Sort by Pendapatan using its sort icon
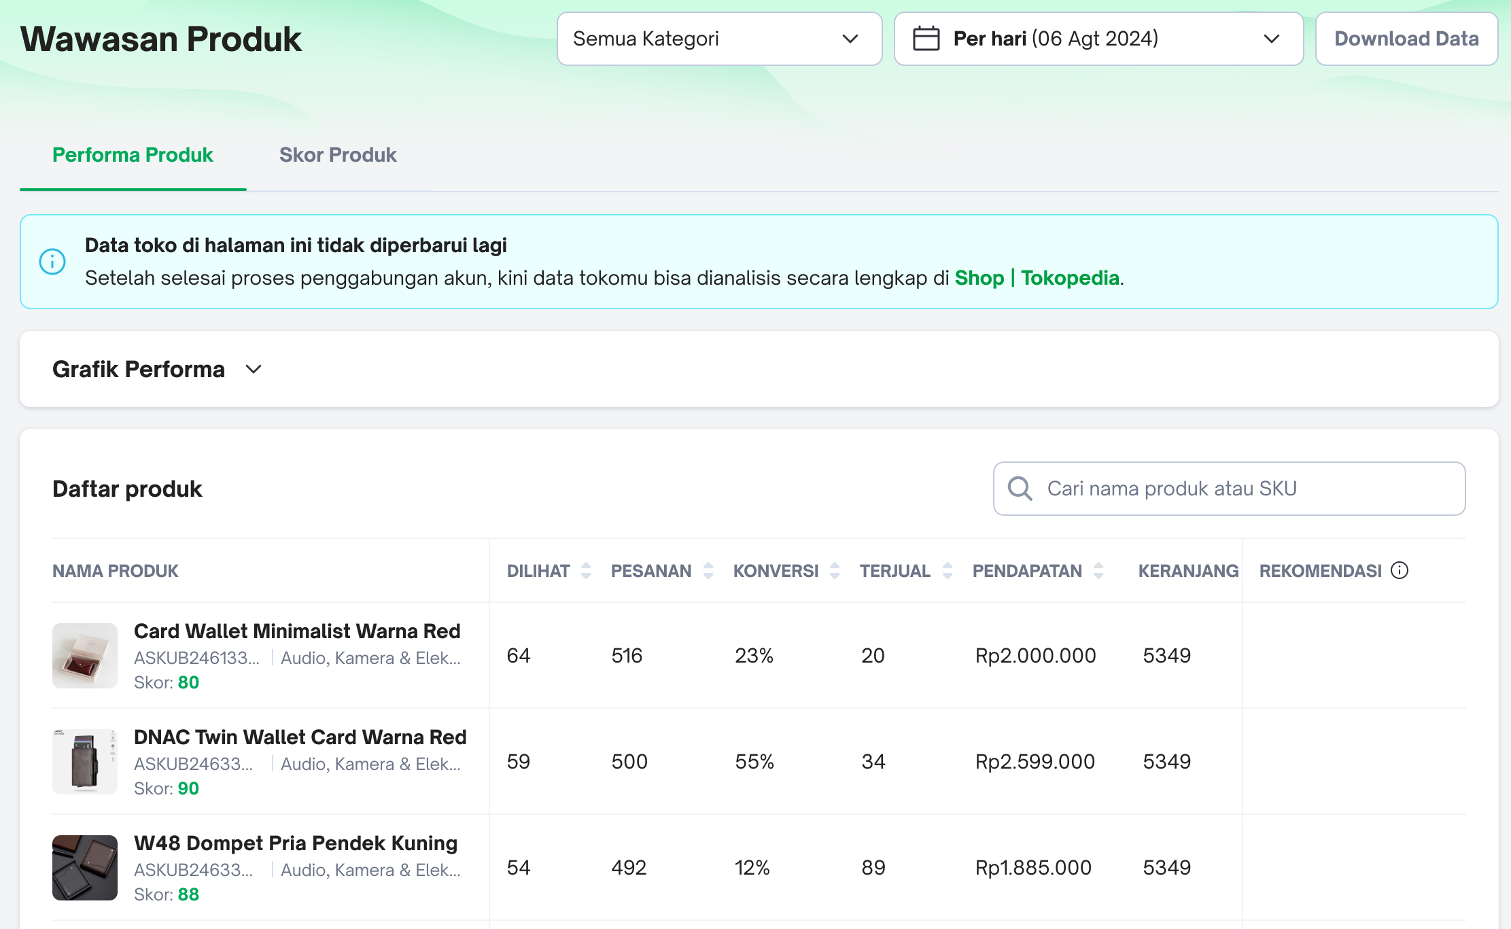 tap(1098, 571)
